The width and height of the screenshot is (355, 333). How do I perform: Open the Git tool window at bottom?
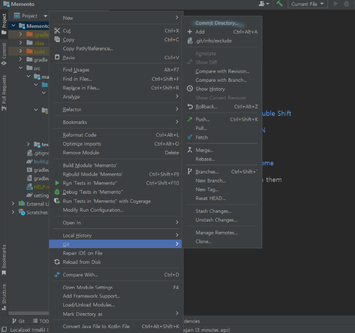click(x=18, y=321)
